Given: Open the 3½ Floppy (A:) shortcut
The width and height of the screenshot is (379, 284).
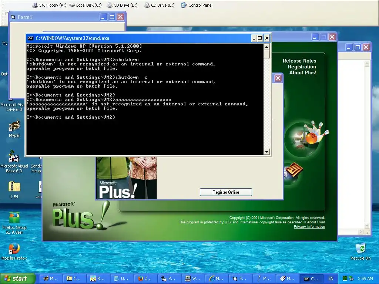Looking at the screenshot, I should click(x=49, y=5).
